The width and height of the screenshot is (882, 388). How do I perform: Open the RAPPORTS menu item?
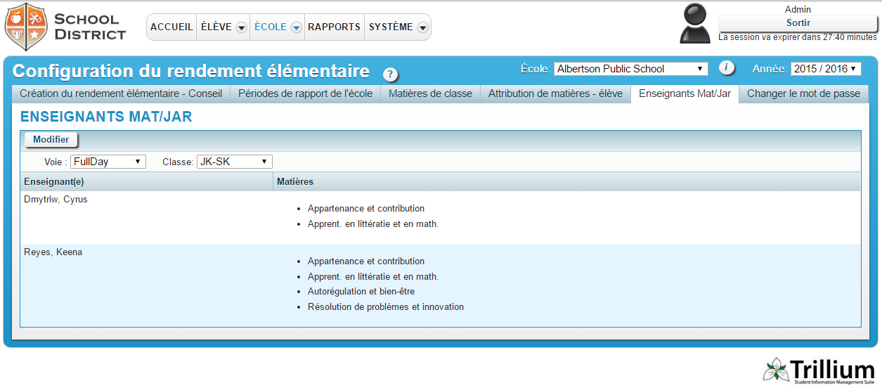click(x=334, y=27)
